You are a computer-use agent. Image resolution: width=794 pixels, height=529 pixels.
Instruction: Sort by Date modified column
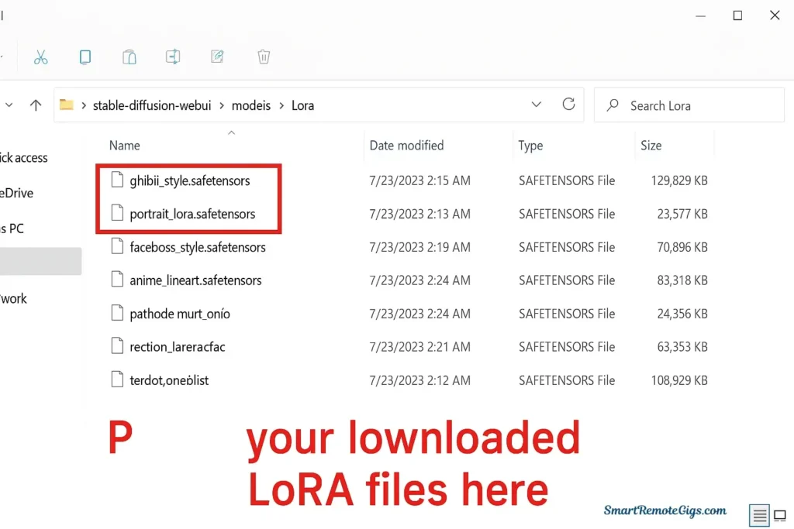pyautogui.click(x=406, y=146)
